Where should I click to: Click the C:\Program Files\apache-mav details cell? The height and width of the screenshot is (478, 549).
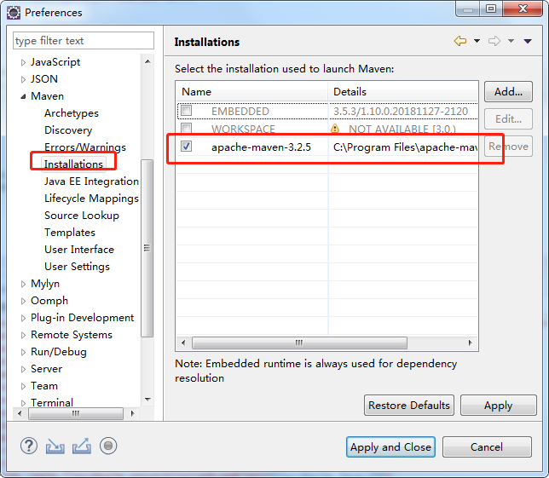point(402,147)
